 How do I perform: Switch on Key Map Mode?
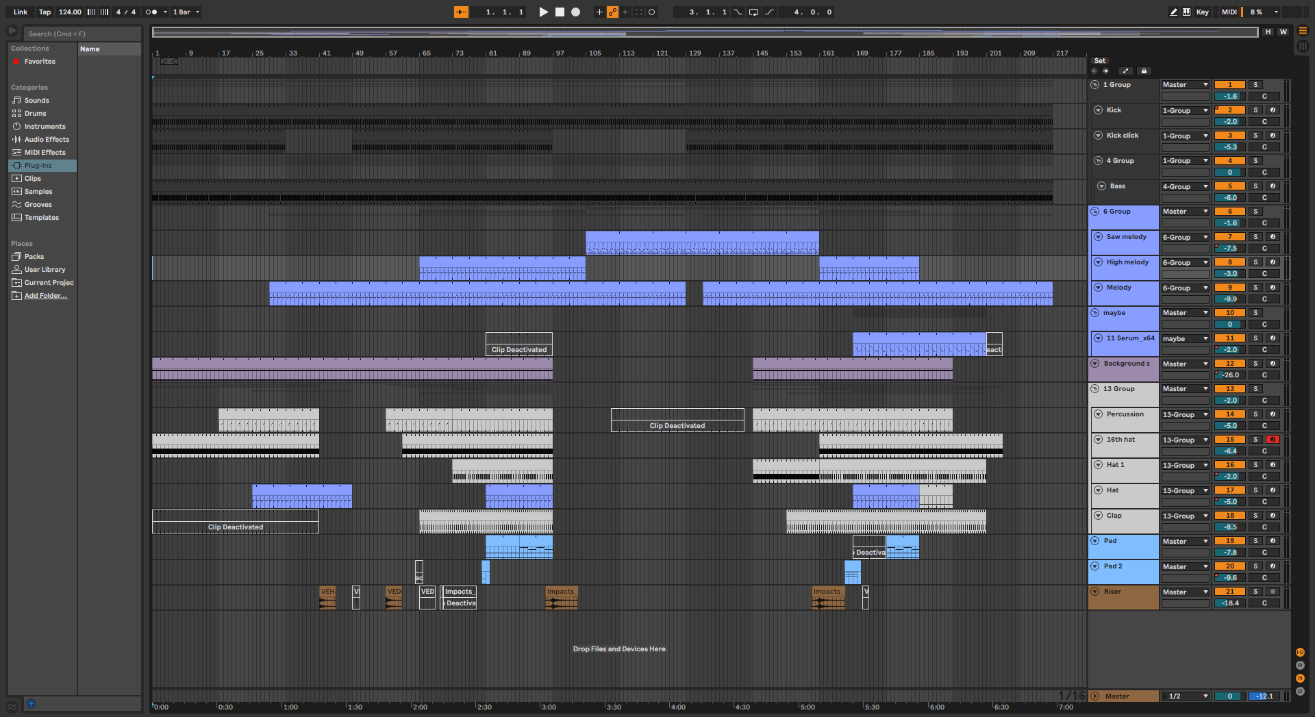tap(1203, 12)
